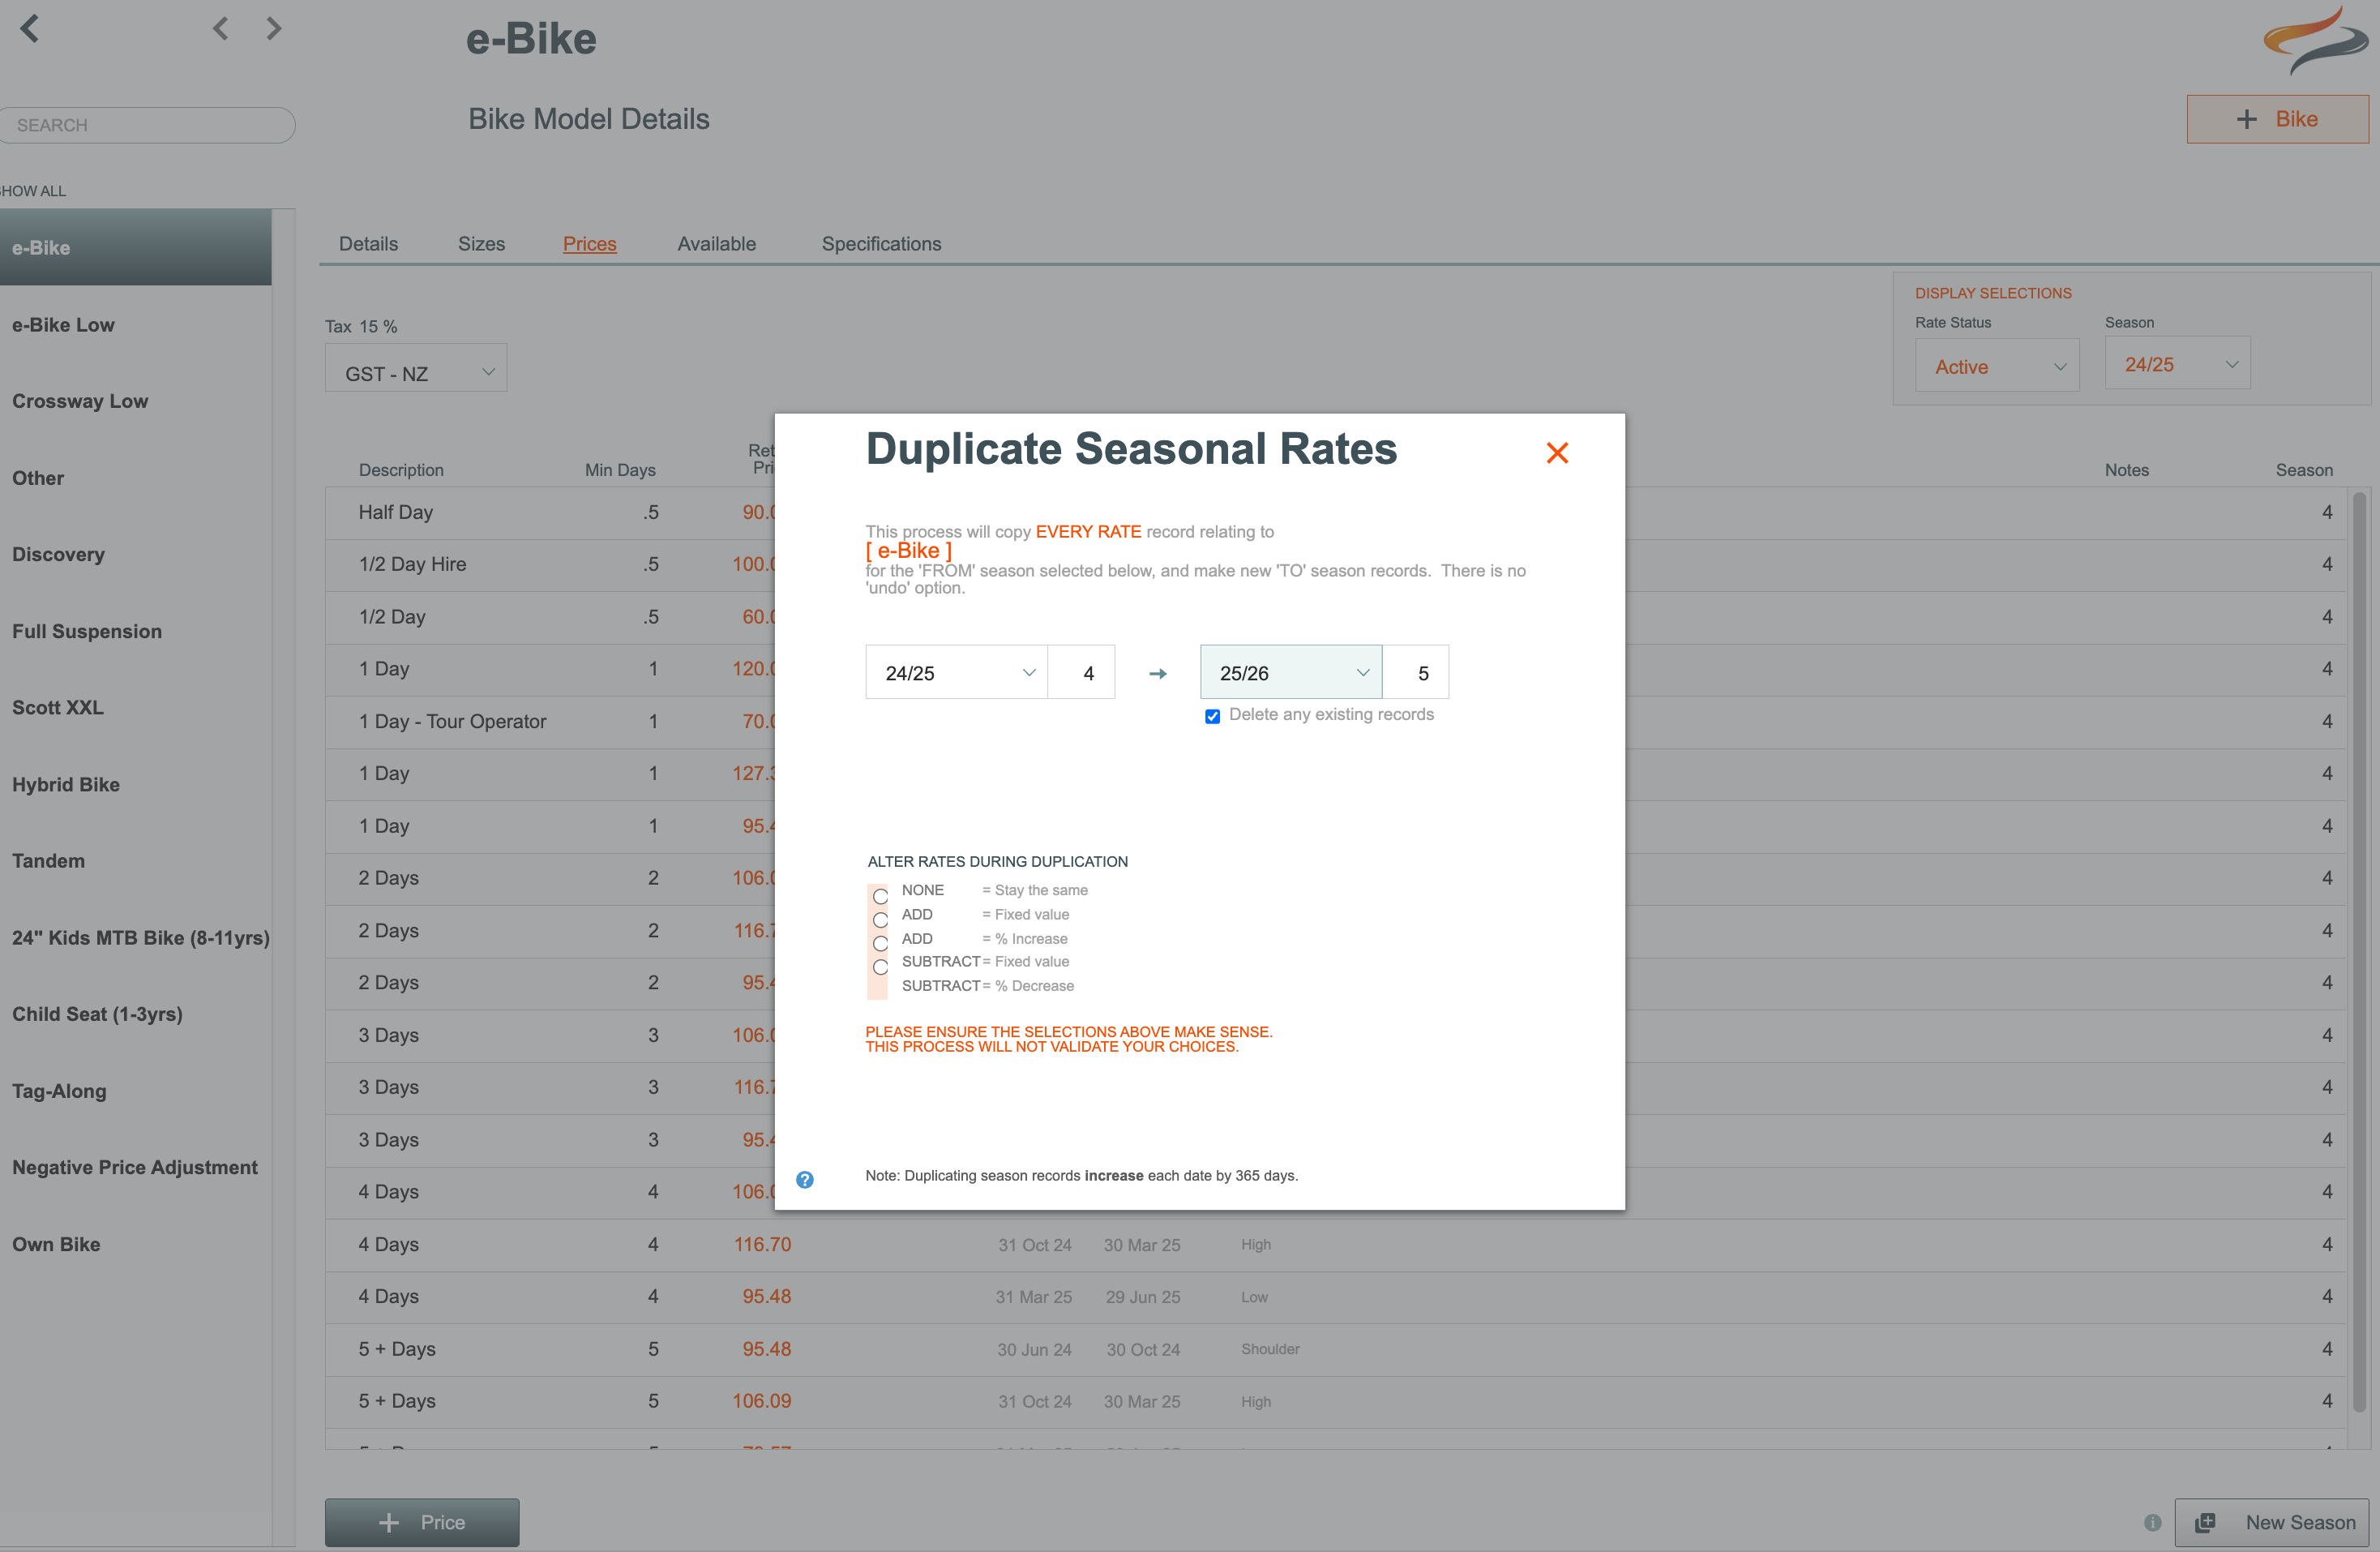2380x1552 pixels.
Task: Click the Notes column header
Action: (2126, 470)
